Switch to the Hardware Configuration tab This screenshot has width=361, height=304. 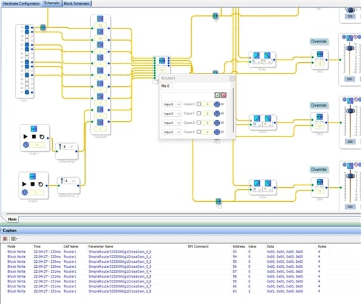(x=21, y=3)
